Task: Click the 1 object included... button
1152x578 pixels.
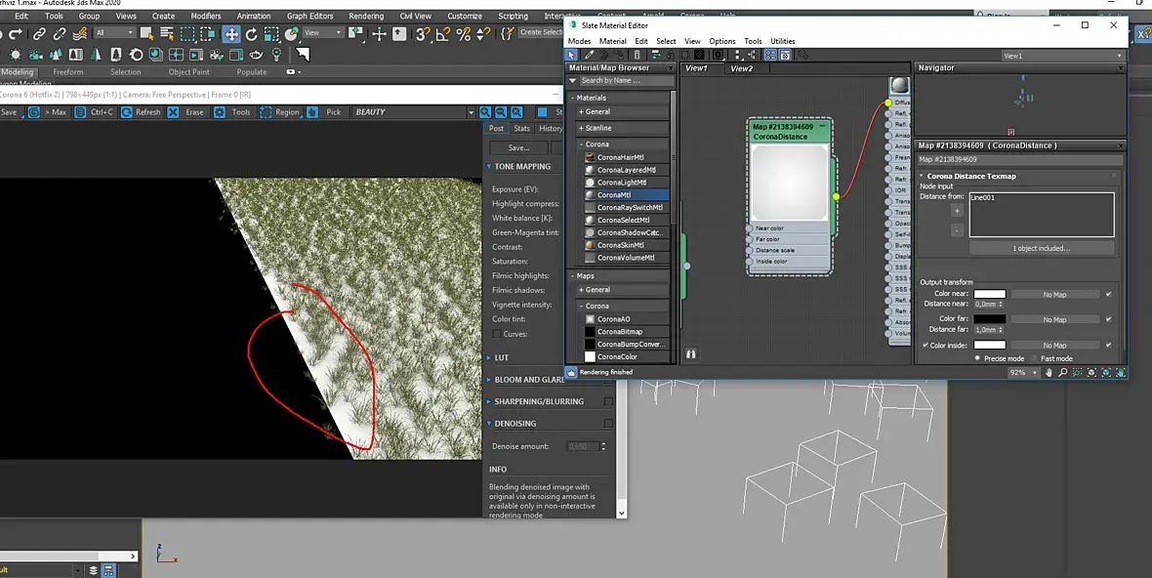Action: (x=1041, y=248)
